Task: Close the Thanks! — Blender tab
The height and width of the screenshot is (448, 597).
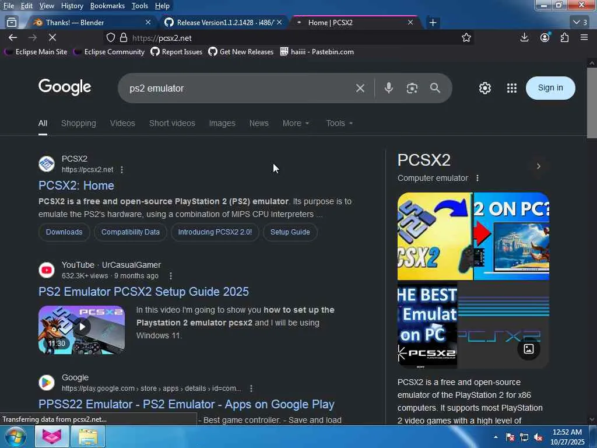Action: tap(148, 23)
